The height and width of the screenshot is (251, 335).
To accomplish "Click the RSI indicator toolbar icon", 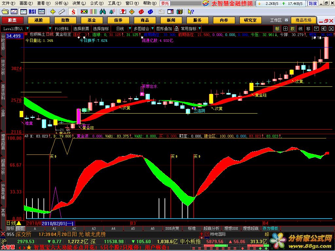I will coord(32,11).
